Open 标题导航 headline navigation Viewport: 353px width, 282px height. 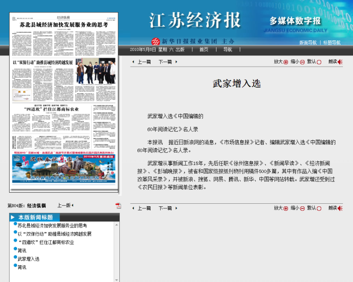[x=332, y=43]
